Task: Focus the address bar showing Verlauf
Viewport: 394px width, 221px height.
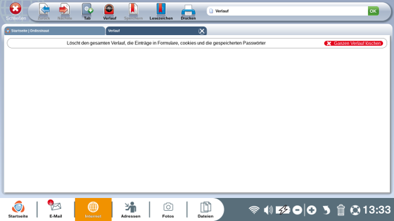Action: coord(287,11)
